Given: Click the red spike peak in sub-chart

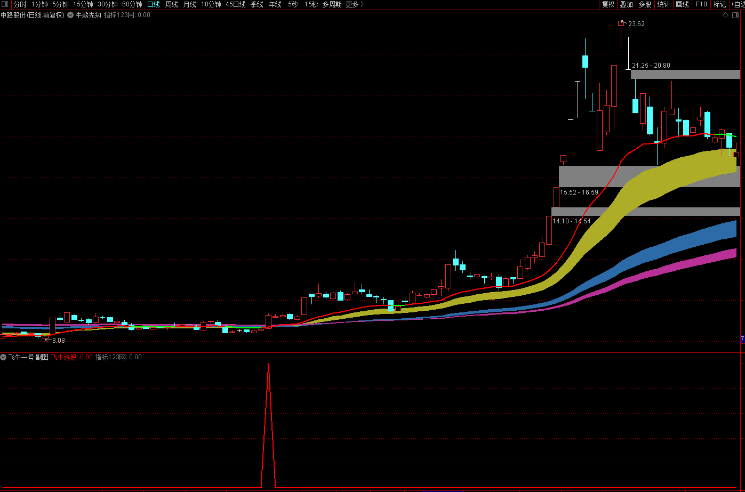Looking at the screenshot, I should [268, 364].
